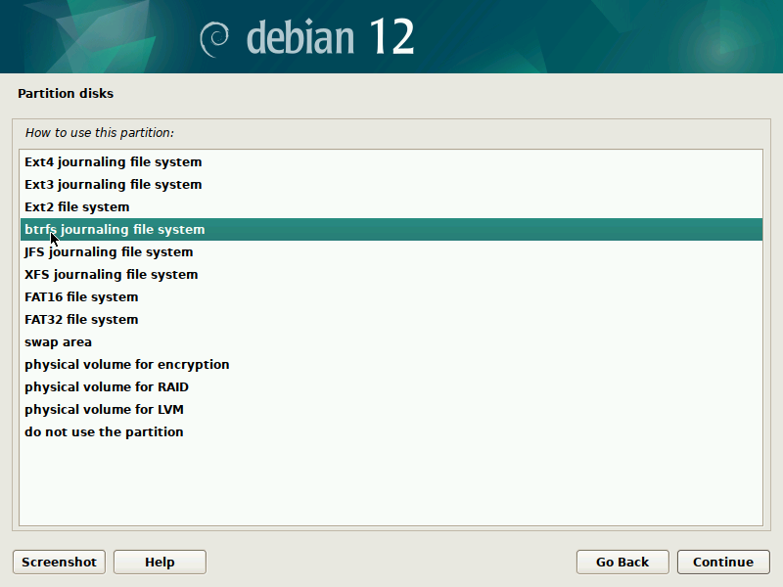Pick the Ext2 file system entry
The height and width of the screenshot is (587, 783).
point(391,207)
